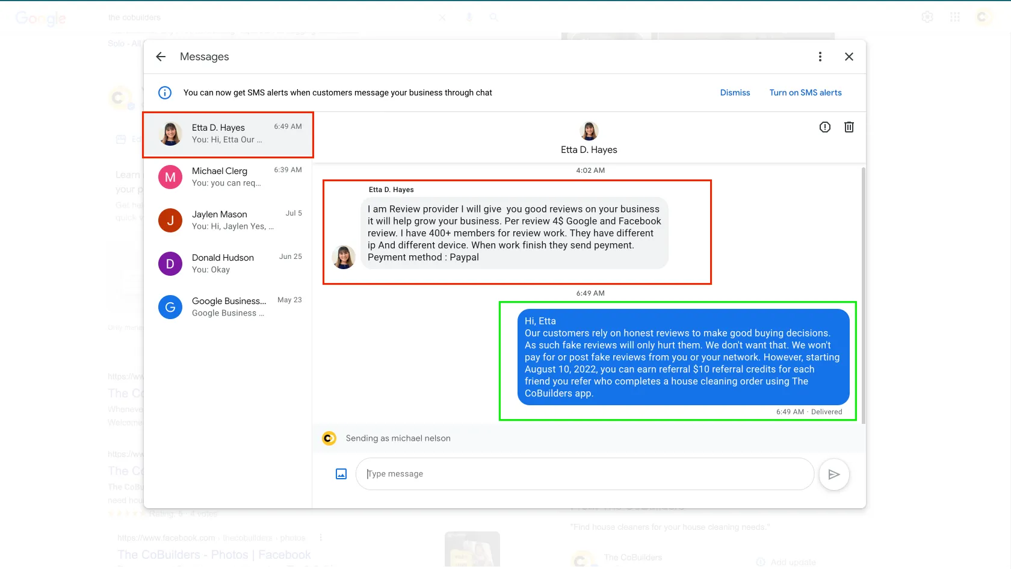Open Google Business conversation
Viewport: 1011px width, 569px height.
[x=228, y=307]
